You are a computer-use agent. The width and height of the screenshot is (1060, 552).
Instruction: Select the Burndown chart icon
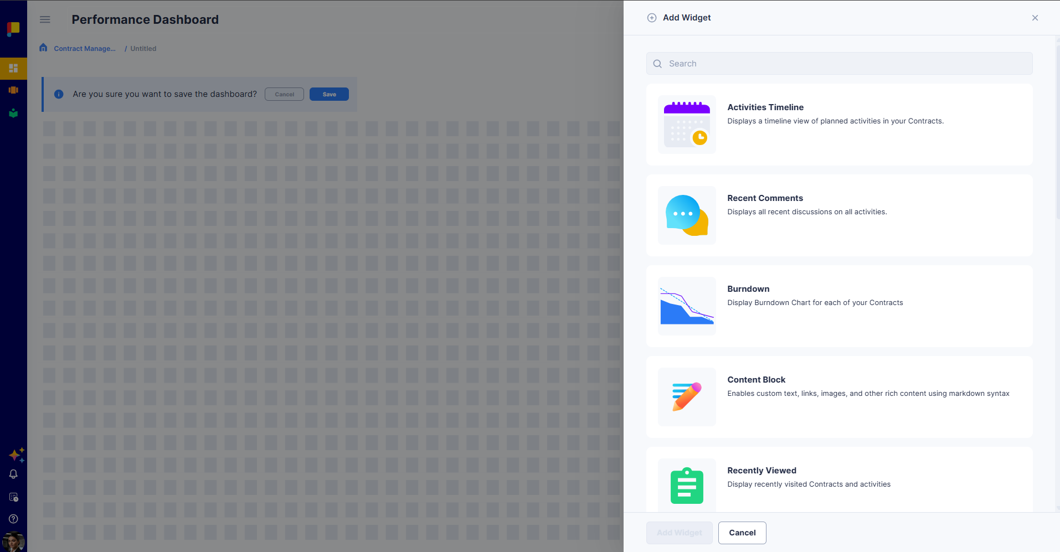click(687, 306)
